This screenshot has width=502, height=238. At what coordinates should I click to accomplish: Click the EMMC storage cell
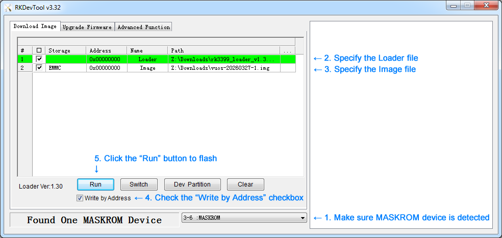coord(65,68)
